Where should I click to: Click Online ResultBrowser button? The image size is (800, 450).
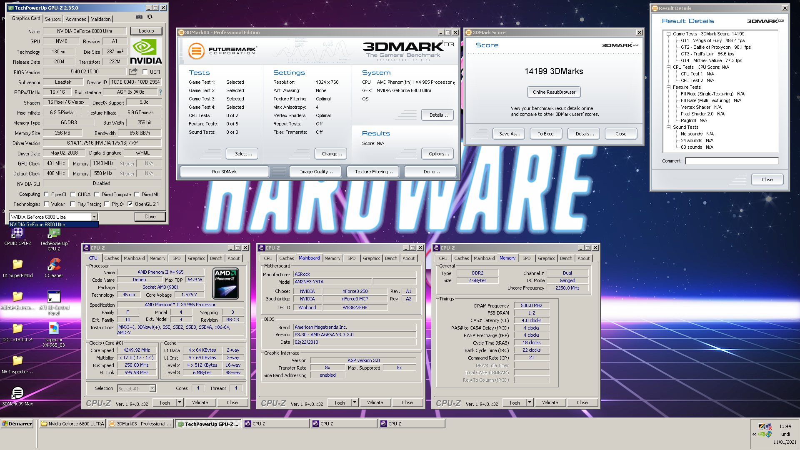point(554,92)
